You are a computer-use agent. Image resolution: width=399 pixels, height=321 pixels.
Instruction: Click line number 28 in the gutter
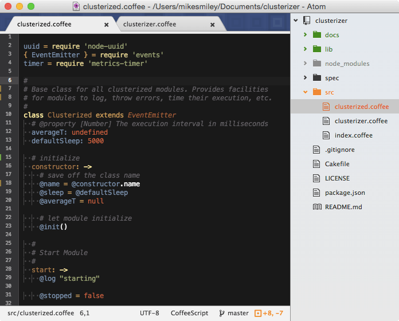coord(9,269)
